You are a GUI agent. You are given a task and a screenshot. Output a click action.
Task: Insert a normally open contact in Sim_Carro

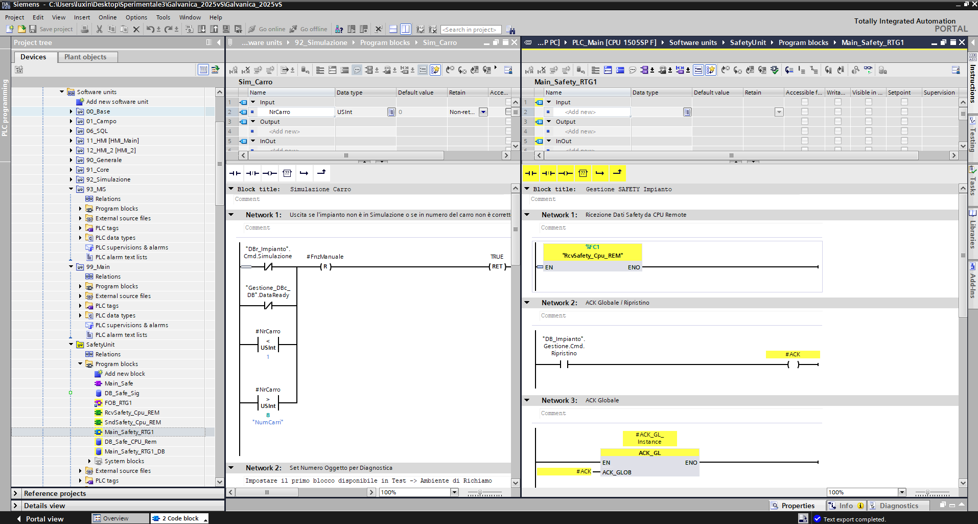[235, 173]
